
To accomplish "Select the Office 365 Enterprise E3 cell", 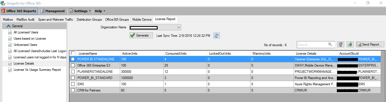I will coord(98,65).
